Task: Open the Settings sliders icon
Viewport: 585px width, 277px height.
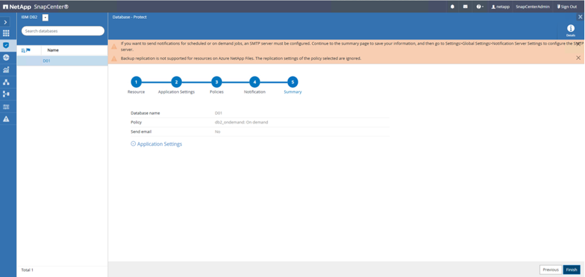Action: pos(6,107)
